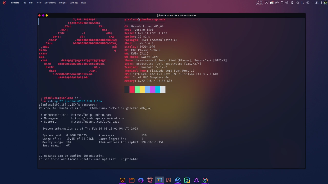Image resolution: width=328 pixels, height=184 pixels.
Task: Mute audio via the tray volume icon
Action: 287,3
